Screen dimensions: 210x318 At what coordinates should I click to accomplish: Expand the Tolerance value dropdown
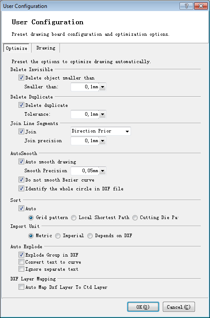pyautogui.click(x=102, y=114)
